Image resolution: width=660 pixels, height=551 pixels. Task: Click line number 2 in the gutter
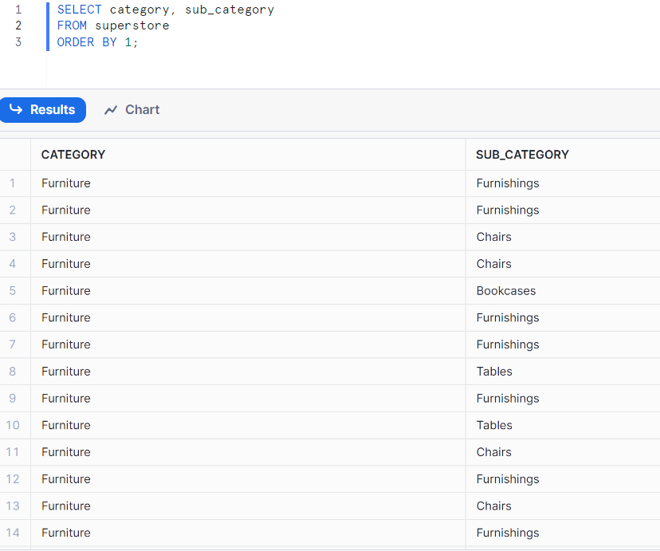pos(18,26)
